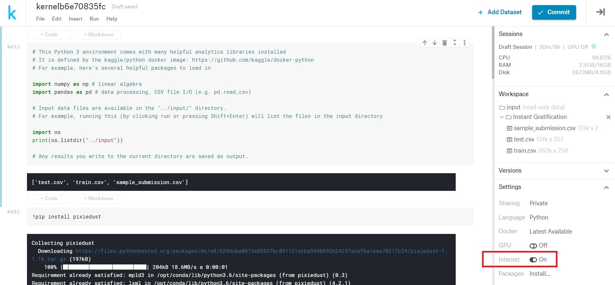Click the table icon beside test.csv
This screenshot has height=285, width=615.
[509, 140]
